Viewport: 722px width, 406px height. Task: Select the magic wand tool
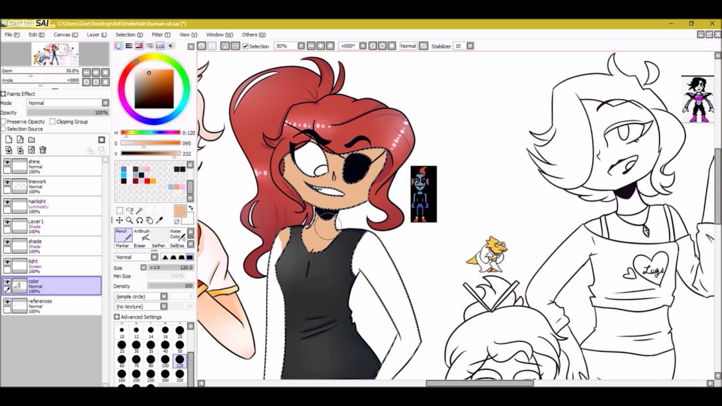pos(139,211)
